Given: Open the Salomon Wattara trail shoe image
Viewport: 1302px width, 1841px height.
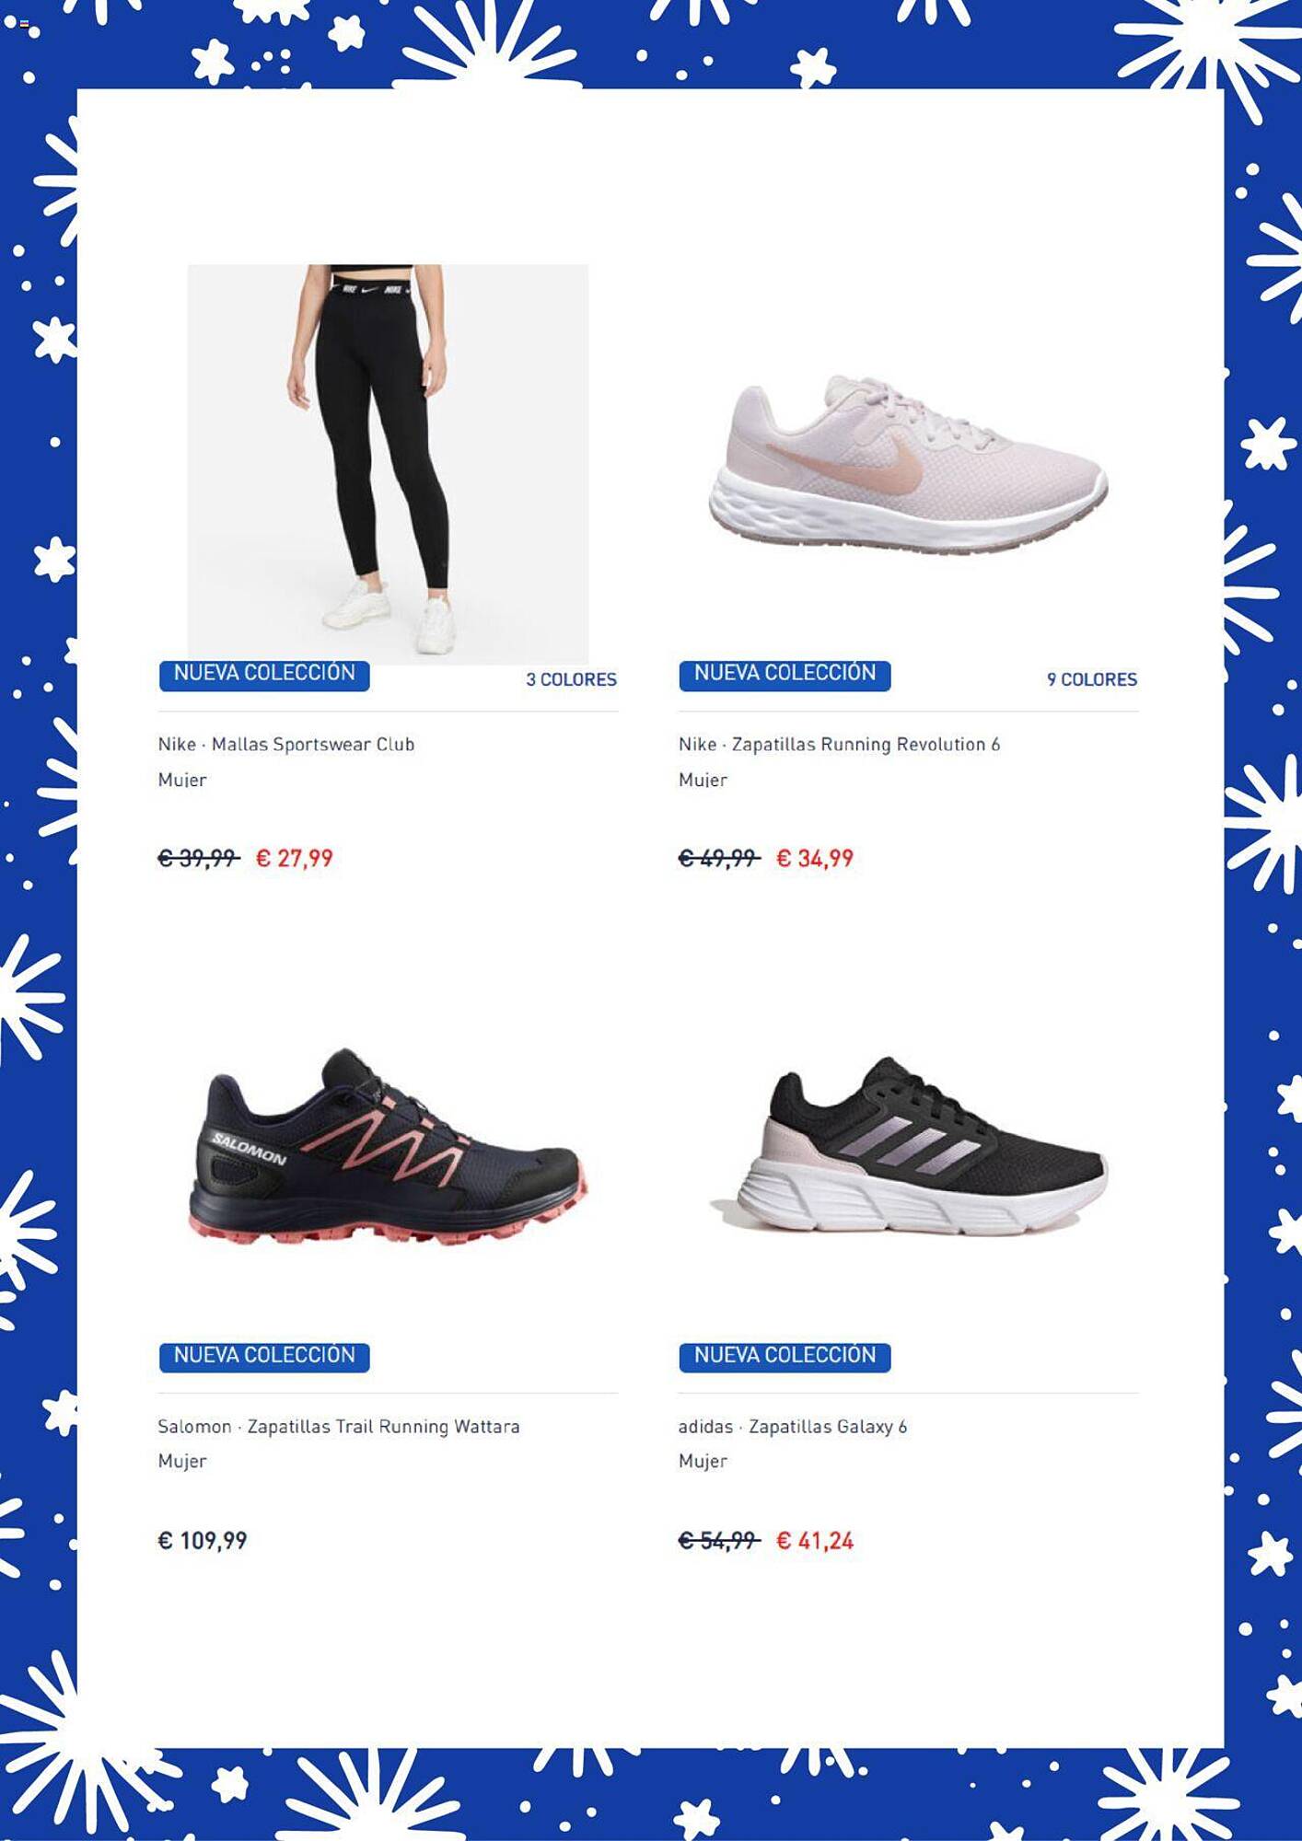Looking at the screenshot, I should tap(388, 1147).
